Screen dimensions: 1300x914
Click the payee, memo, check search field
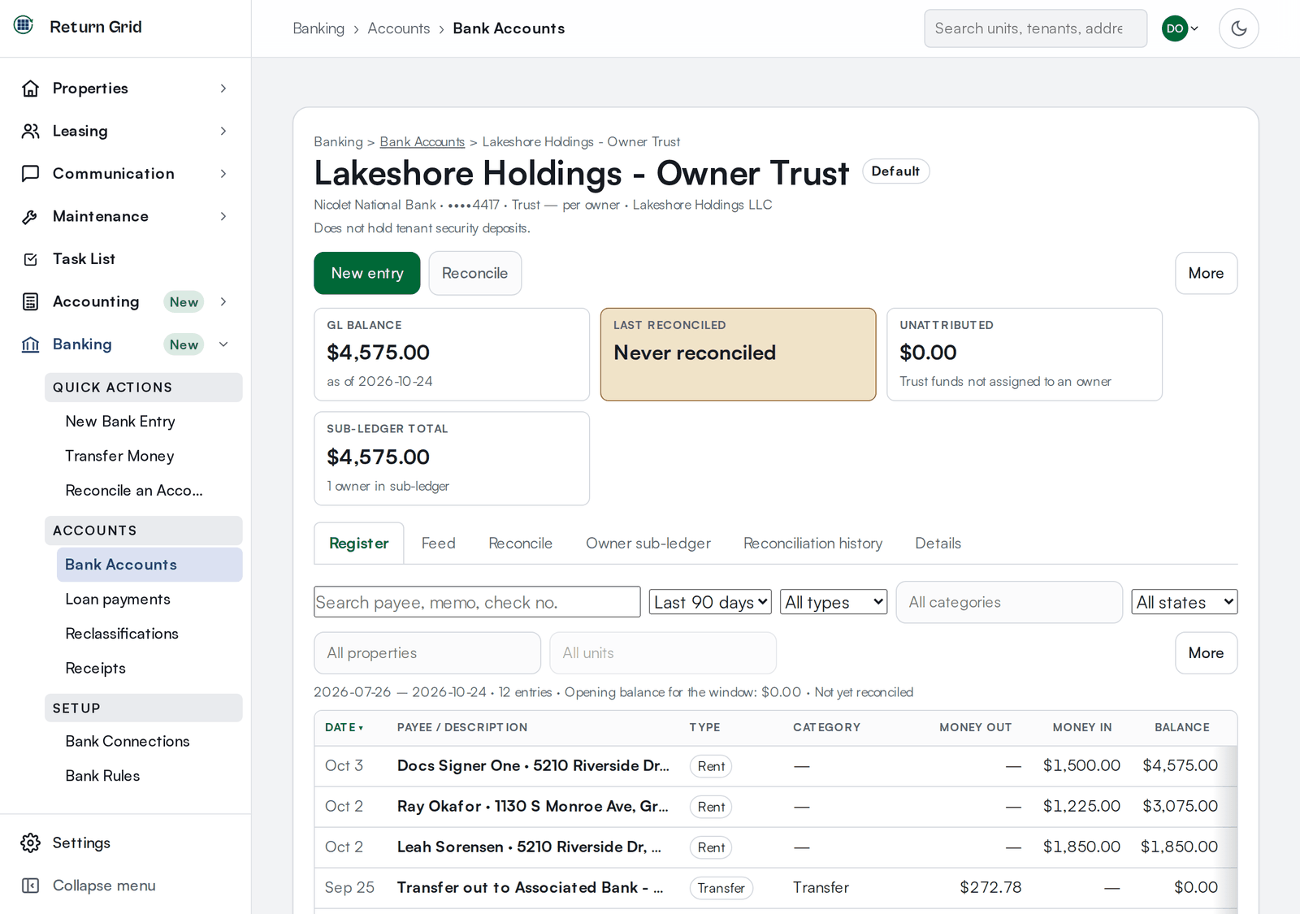pyautogui.click(x=478, y=602)
